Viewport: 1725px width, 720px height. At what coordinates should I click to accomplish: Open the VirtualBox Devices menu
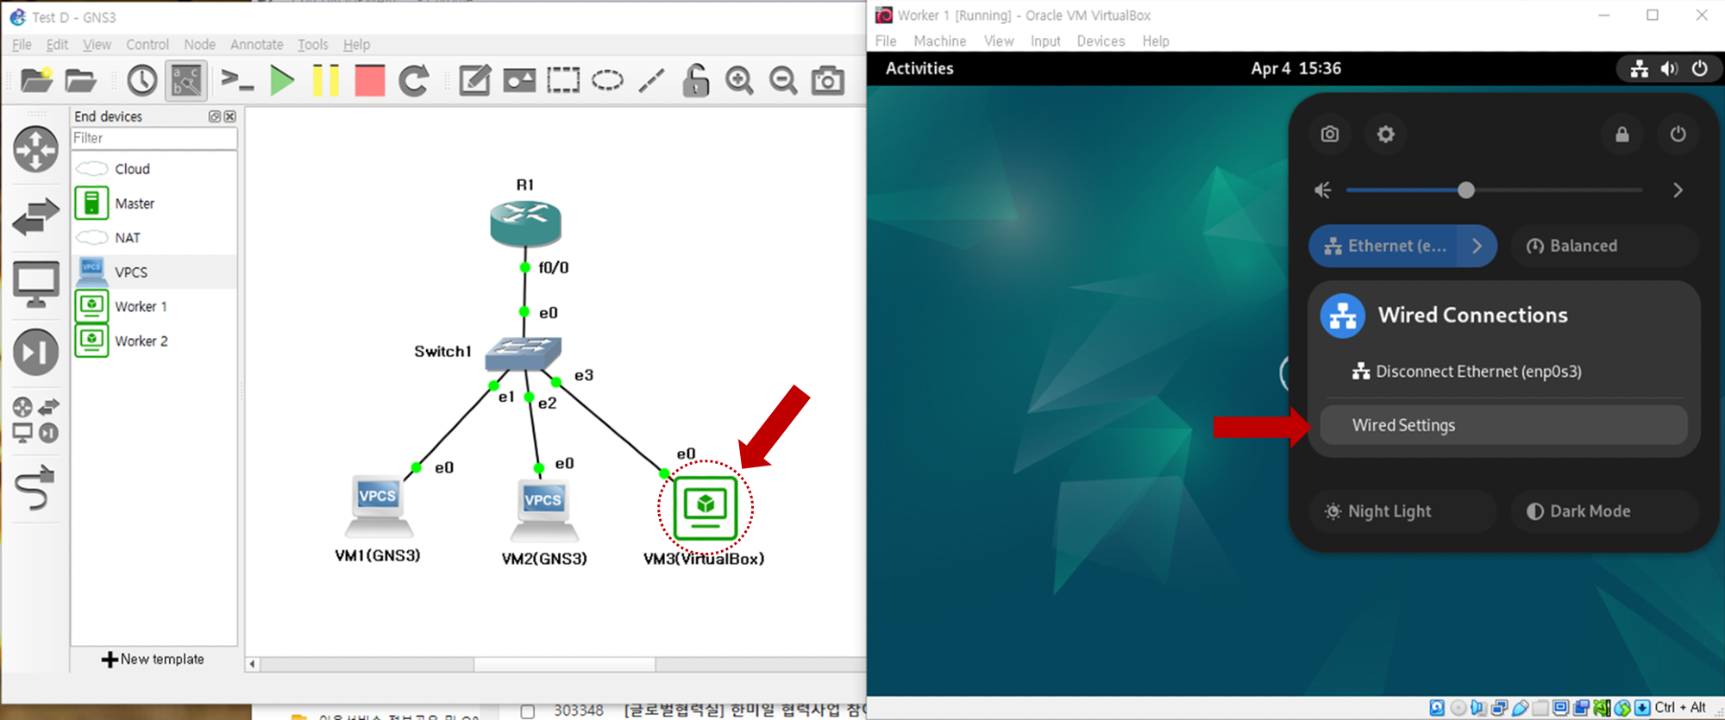click(1101, 41)
